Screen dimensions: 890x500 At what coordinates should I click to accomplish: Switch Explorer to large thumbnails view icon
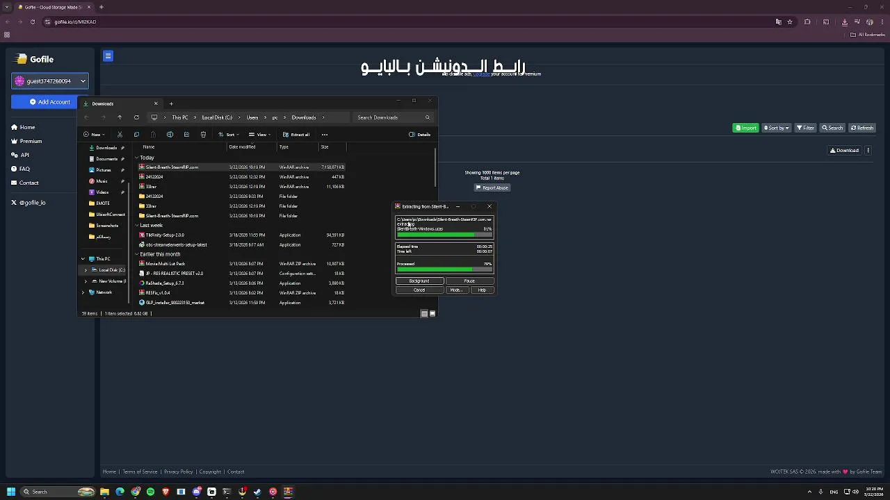(432, 313)
